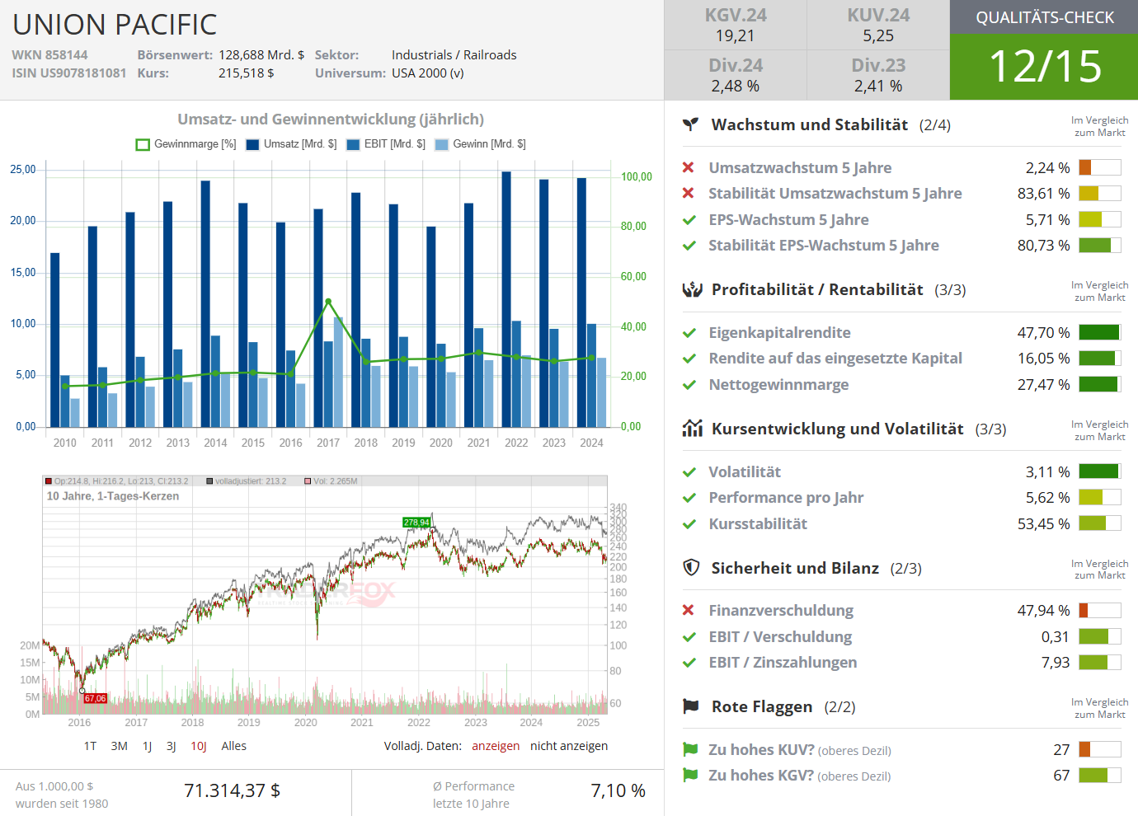Click market comparison bar for Performance pro Jahr

pos(1100,497)
